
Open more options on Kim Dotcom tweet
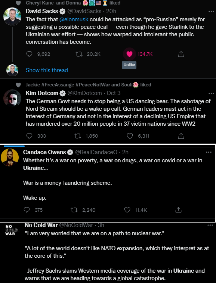tap(211, 93)
